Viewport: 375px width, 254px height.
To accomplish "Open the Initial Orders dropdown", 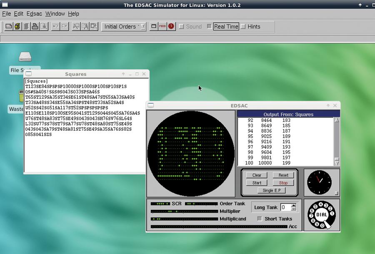I will (x=124, y=27).
